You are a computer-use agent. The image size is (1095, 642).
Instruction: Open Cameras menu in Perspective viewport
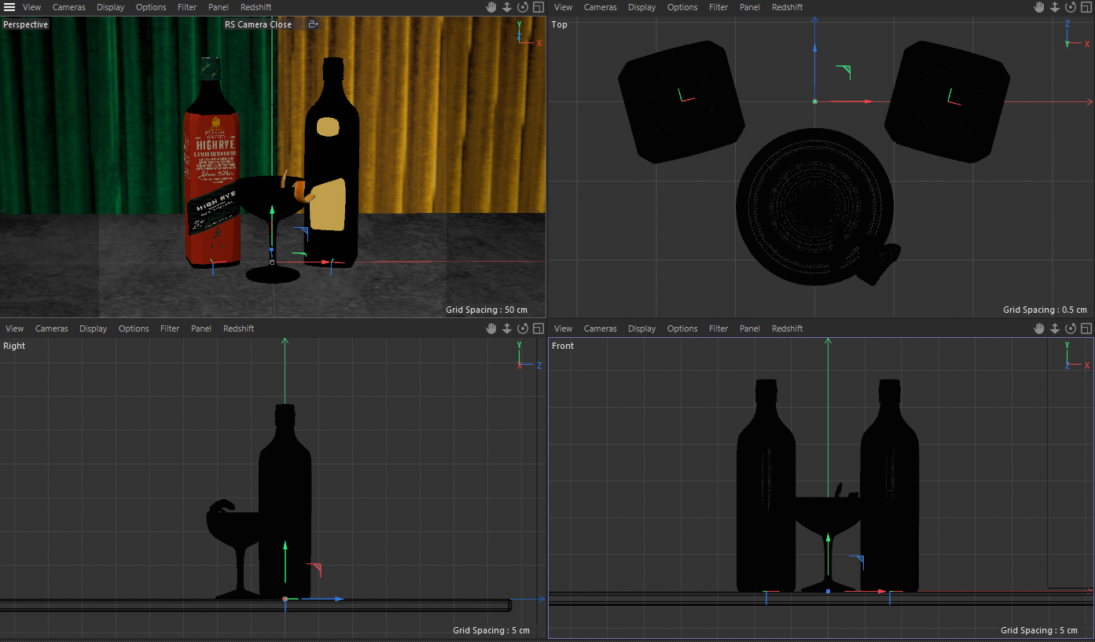point(69,7)
